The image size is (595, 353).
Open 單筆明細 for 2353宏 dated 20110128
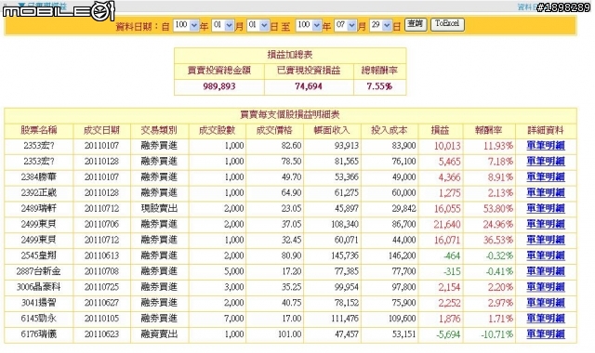pos(546,162)
